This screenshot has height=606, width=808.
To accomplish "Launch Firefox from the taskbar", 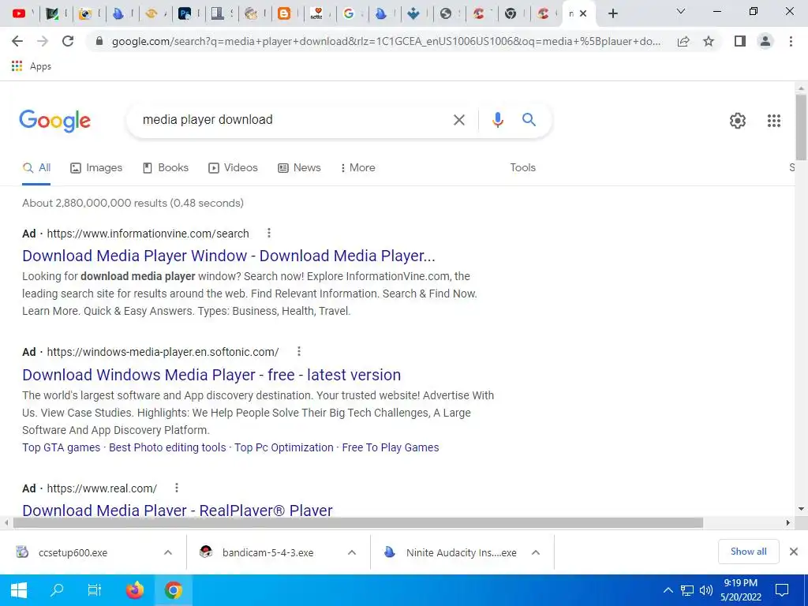I will pos(135,590).
